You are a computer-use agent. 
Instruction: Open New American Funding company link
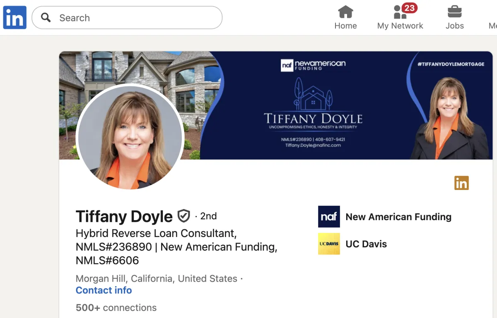click(398, 217)
